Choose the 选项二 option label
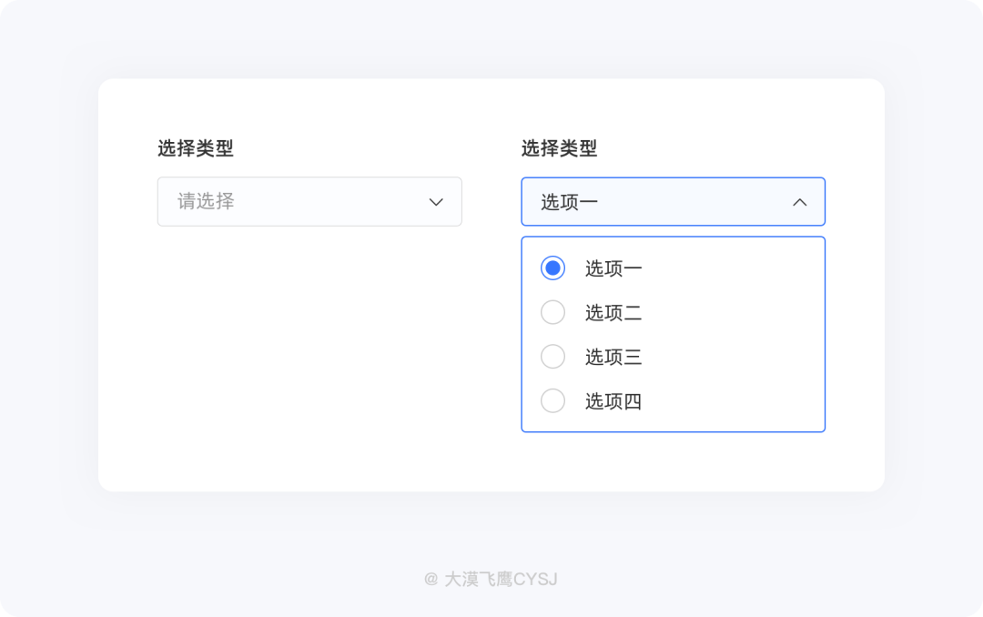The height and width of the screenshot is (617, 983). (613, 313)
